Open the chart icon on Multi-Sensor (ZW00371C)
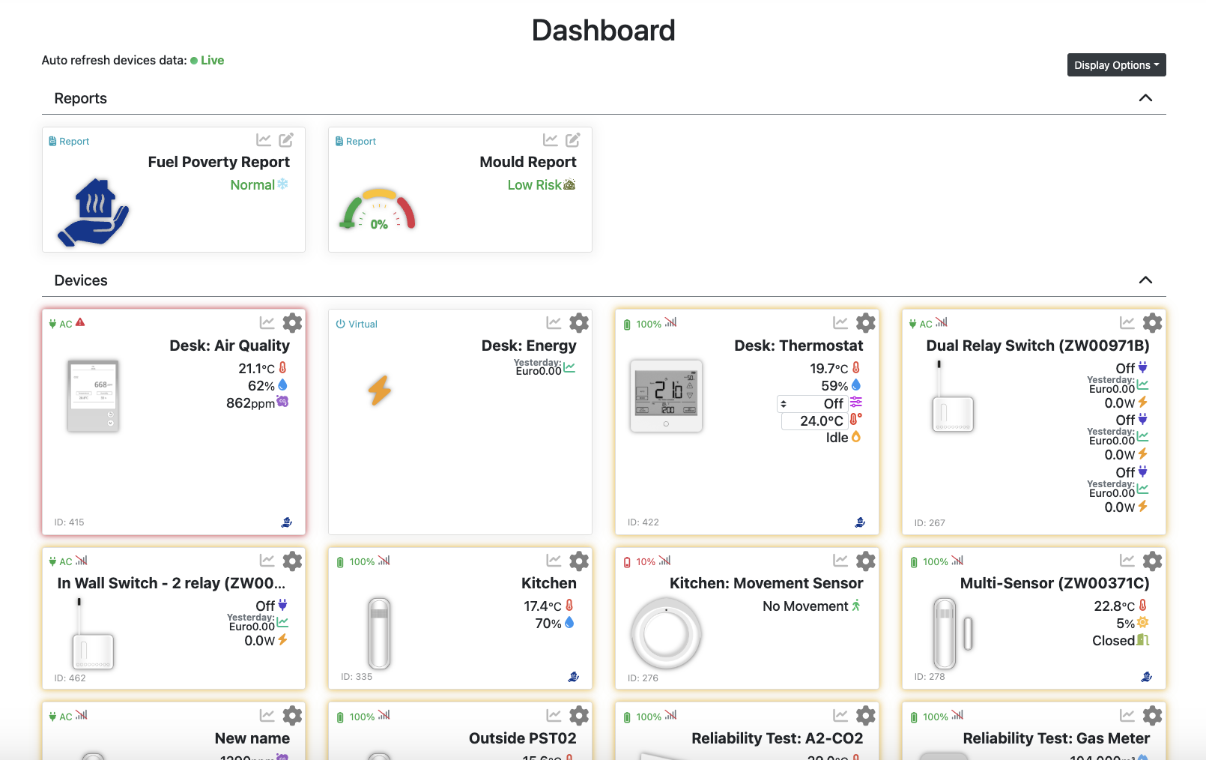The height and width of the screenshot is (760, 1206). [1127, 561]
